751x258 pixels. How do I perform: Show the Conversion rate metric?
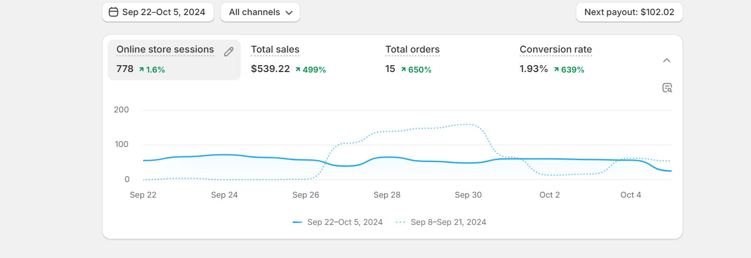click(556, 50)
